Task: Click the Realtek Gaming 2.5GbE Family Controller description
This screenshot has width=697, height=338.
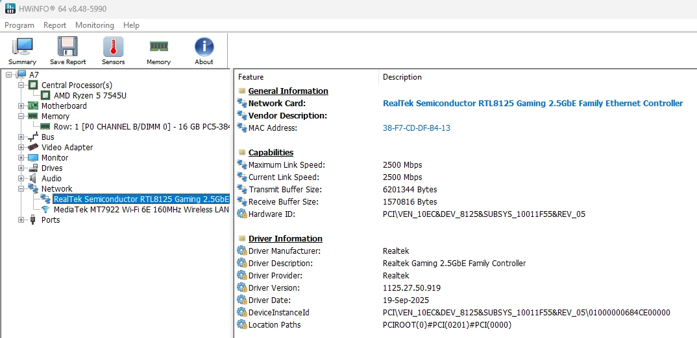Action: tap(454, 263)
